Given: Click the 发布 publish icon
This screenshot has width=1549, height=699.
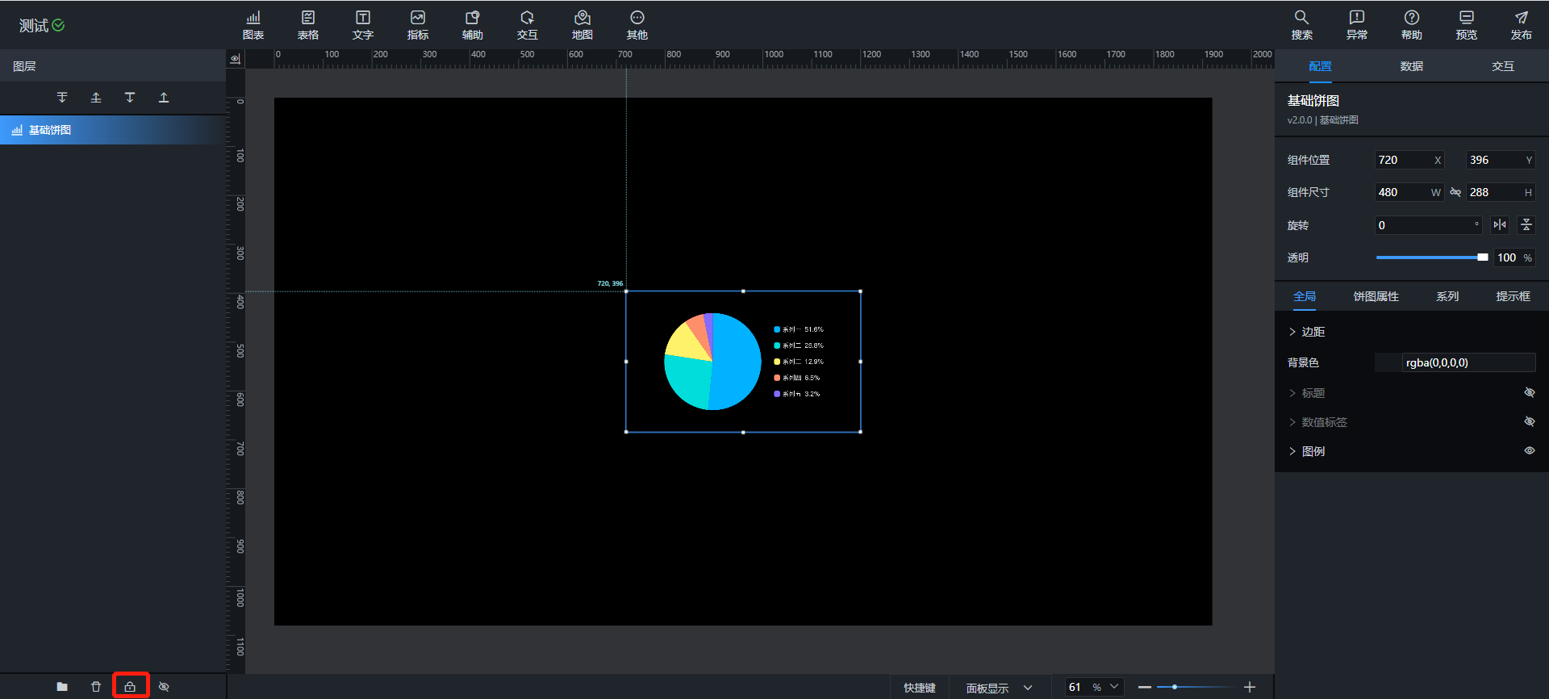Looking at the screenshot, I should tap(1521, 25).
